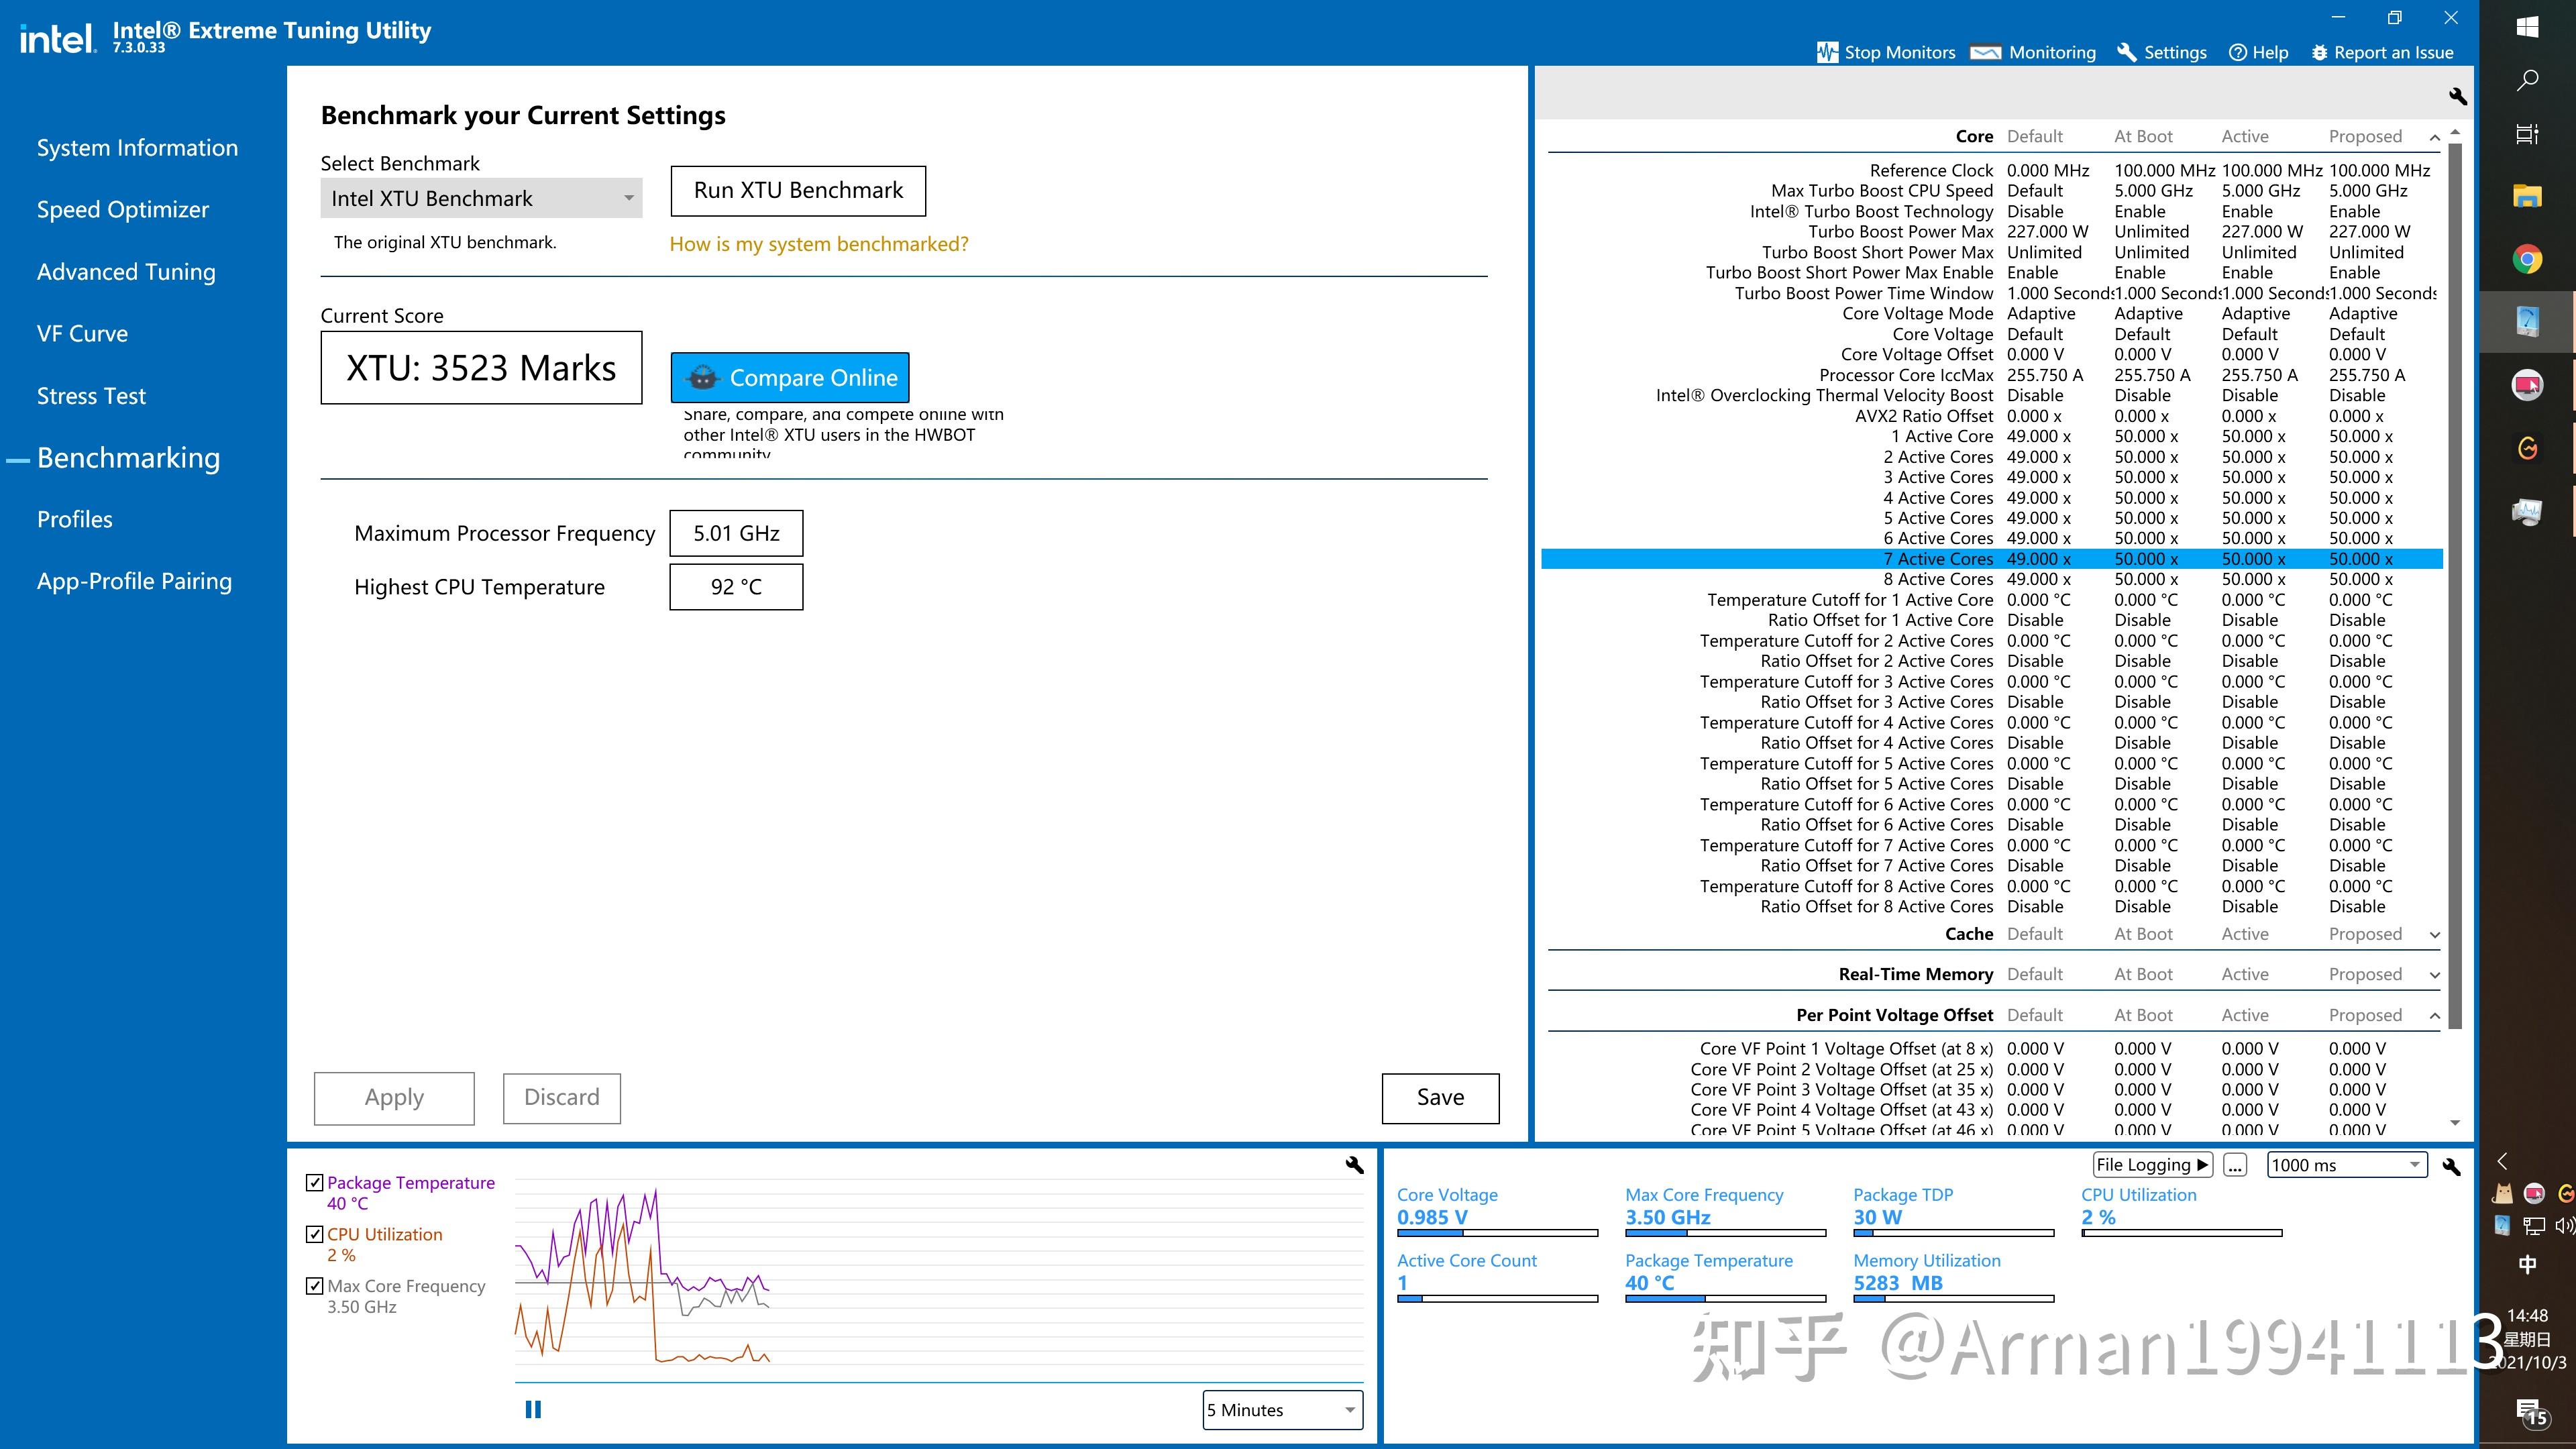The height and width of the screenshot is (1449, 2576).
Task: Click the CPU Utilization monitor bar
Action: click(2181, 1233)
